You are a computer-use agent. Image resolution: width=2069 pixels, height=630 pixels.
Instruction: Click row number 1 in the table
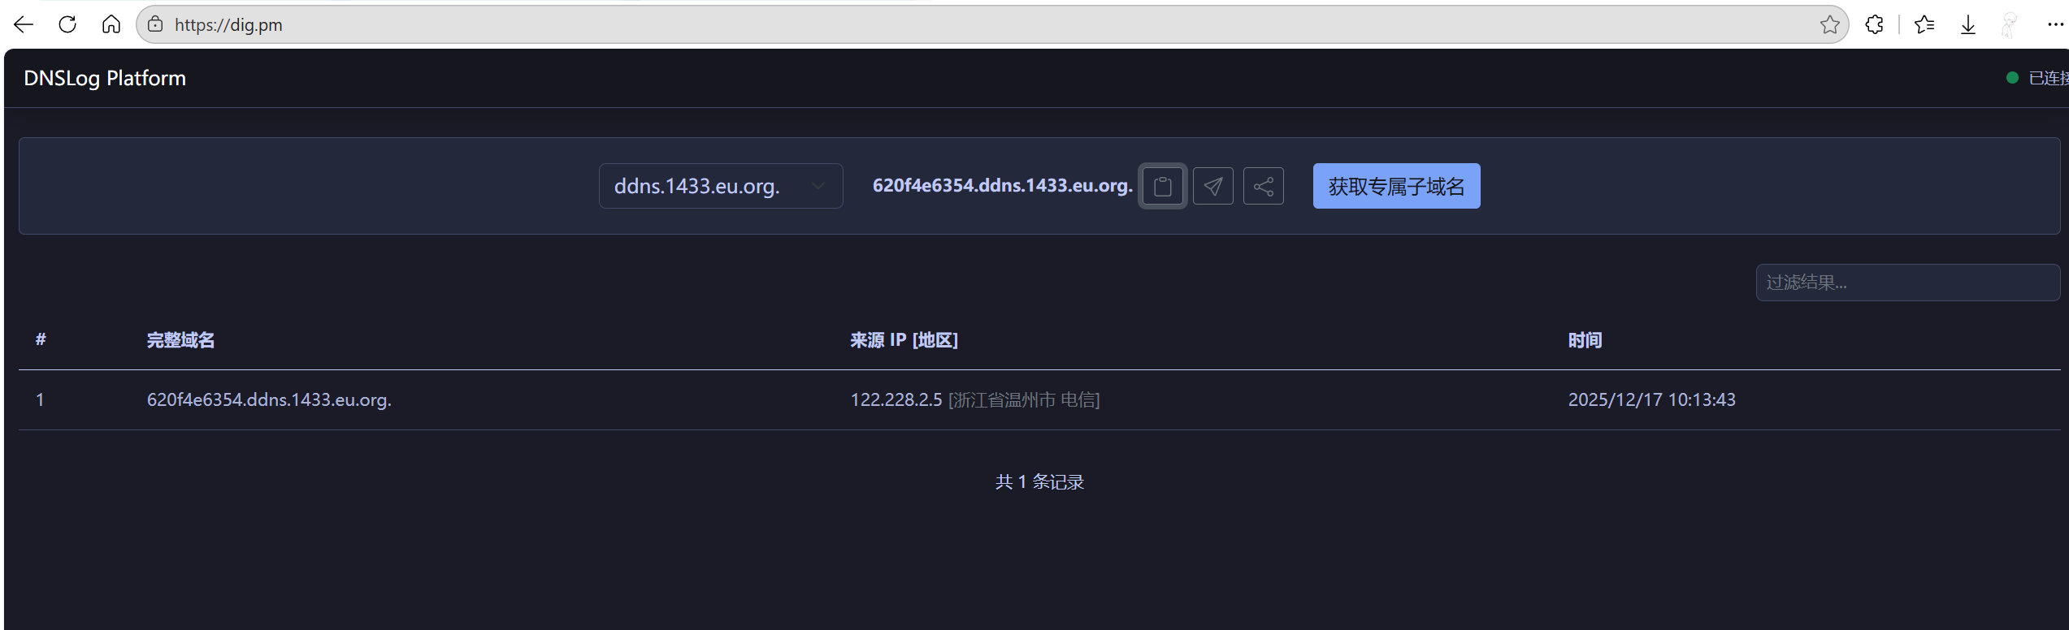[40, 399]
